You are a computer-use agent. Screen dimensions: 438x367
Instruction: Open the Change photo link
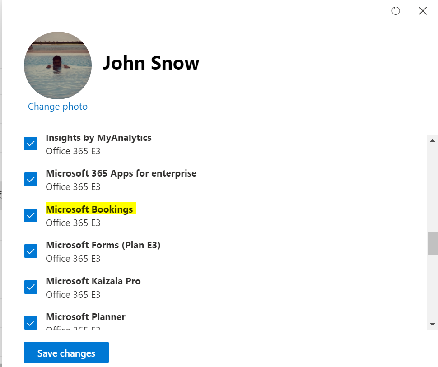tap(58, 107)
